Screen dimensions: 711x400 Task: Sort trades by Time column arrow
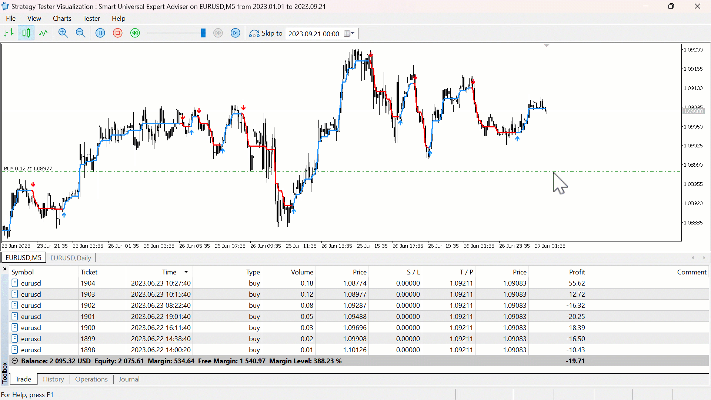pyautogui.click(x=186, y=272)
